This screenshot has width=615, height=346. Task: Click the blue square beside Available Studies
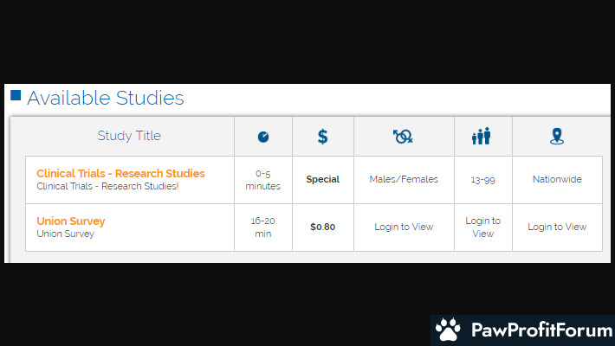(x=16, y=95)
